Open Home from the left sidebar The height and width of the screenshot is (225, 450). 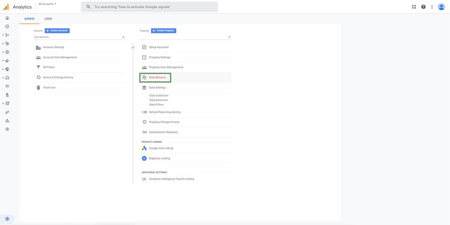coord(7,18)
